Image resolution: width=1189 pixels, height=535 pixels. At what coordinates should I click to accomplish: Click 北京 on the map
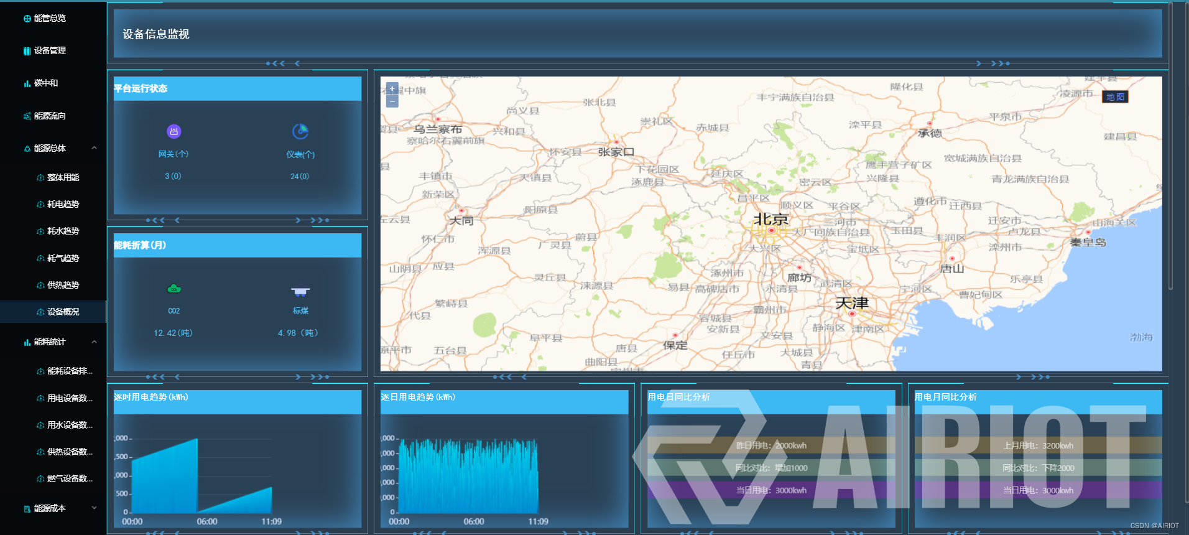771,220
